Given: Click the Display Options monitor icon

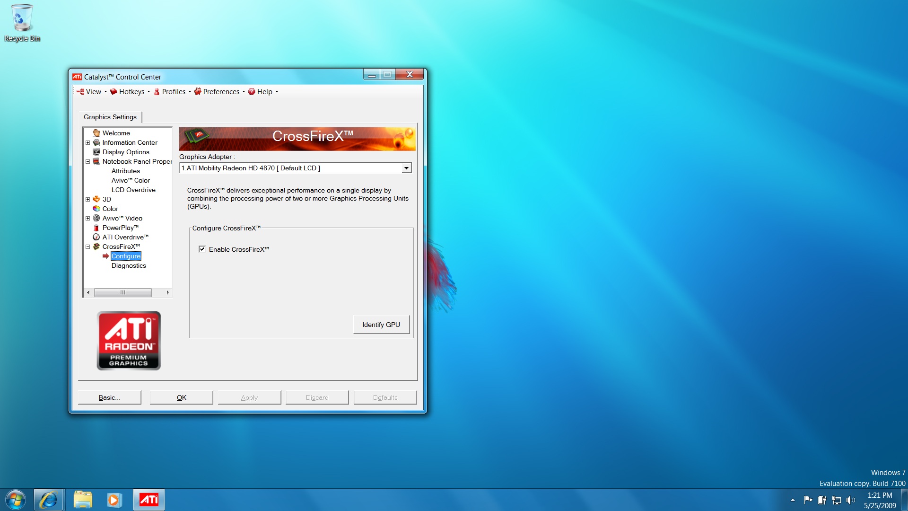Looking at the screenshot, I should click(96, 152).
